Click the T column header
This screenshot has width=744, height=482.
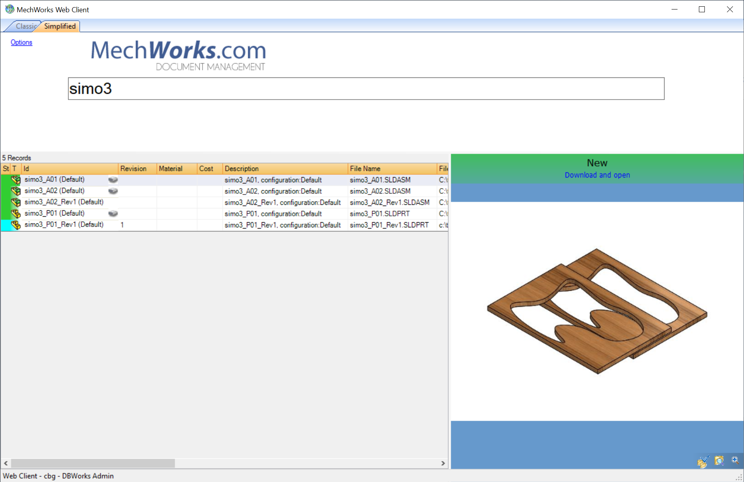15,169
